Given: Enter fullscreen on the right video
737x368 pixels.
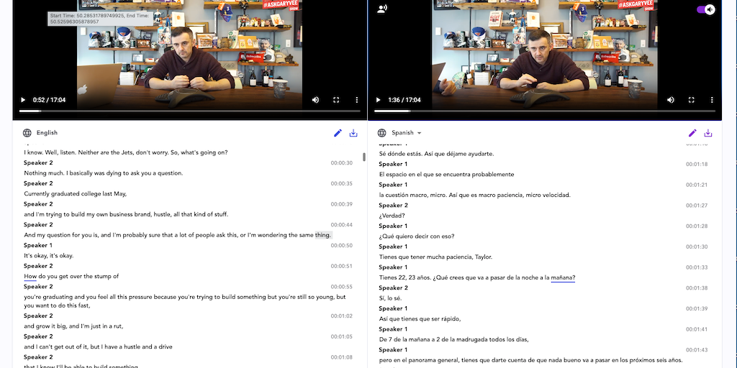Looking at the screenshot, I should pyautogui.click(x=692, y=100).
